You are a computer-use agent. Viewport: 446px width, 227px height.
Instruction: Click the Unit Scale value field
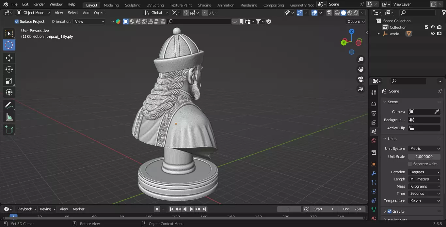pos(424,157)
